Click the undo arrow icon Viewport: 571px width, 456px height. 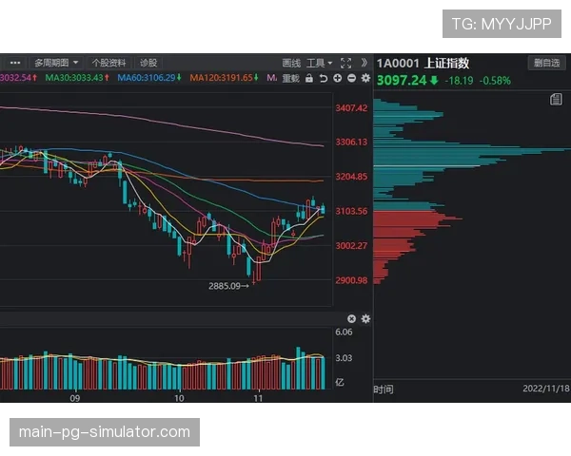(324, 78)
